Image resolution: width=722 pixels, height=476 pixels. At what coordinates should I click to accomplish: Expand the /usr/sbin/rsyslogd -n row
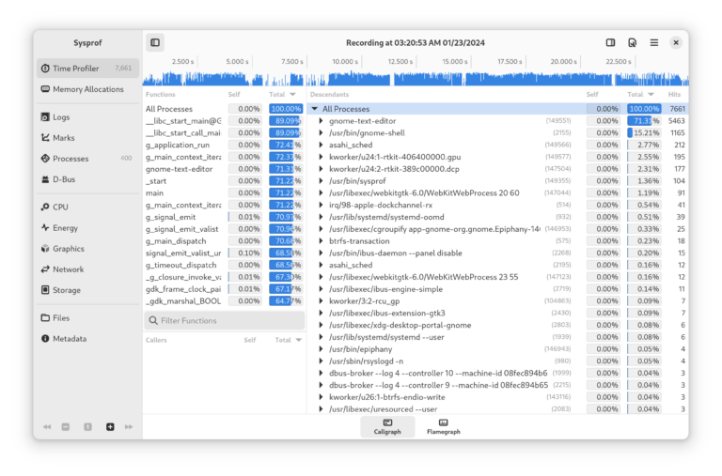pyautogui.click(x=321, y=361)
